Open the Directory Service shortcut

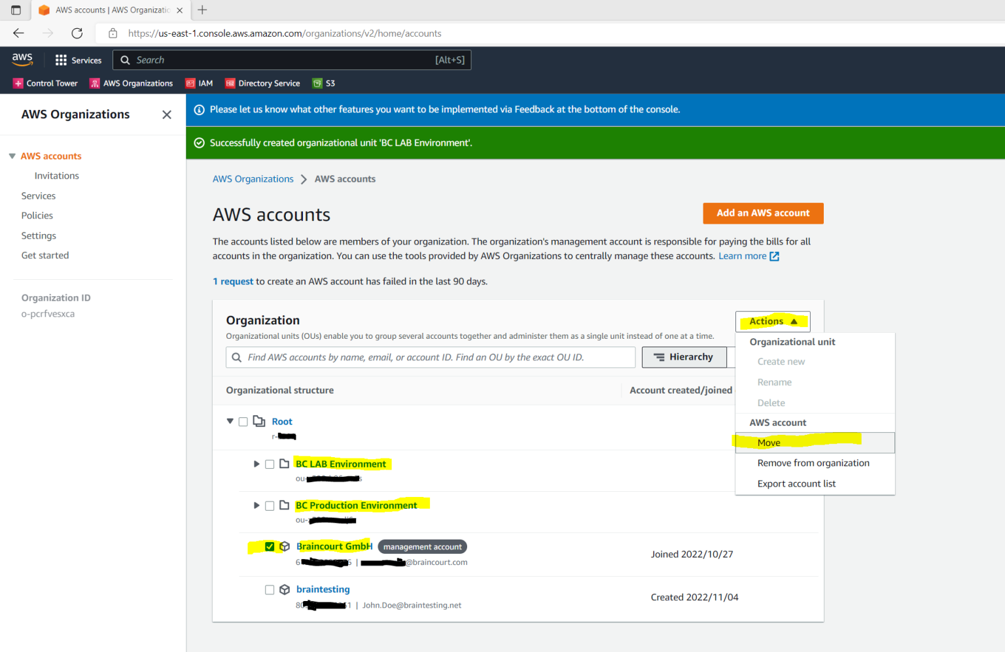[x=262, y=83]
